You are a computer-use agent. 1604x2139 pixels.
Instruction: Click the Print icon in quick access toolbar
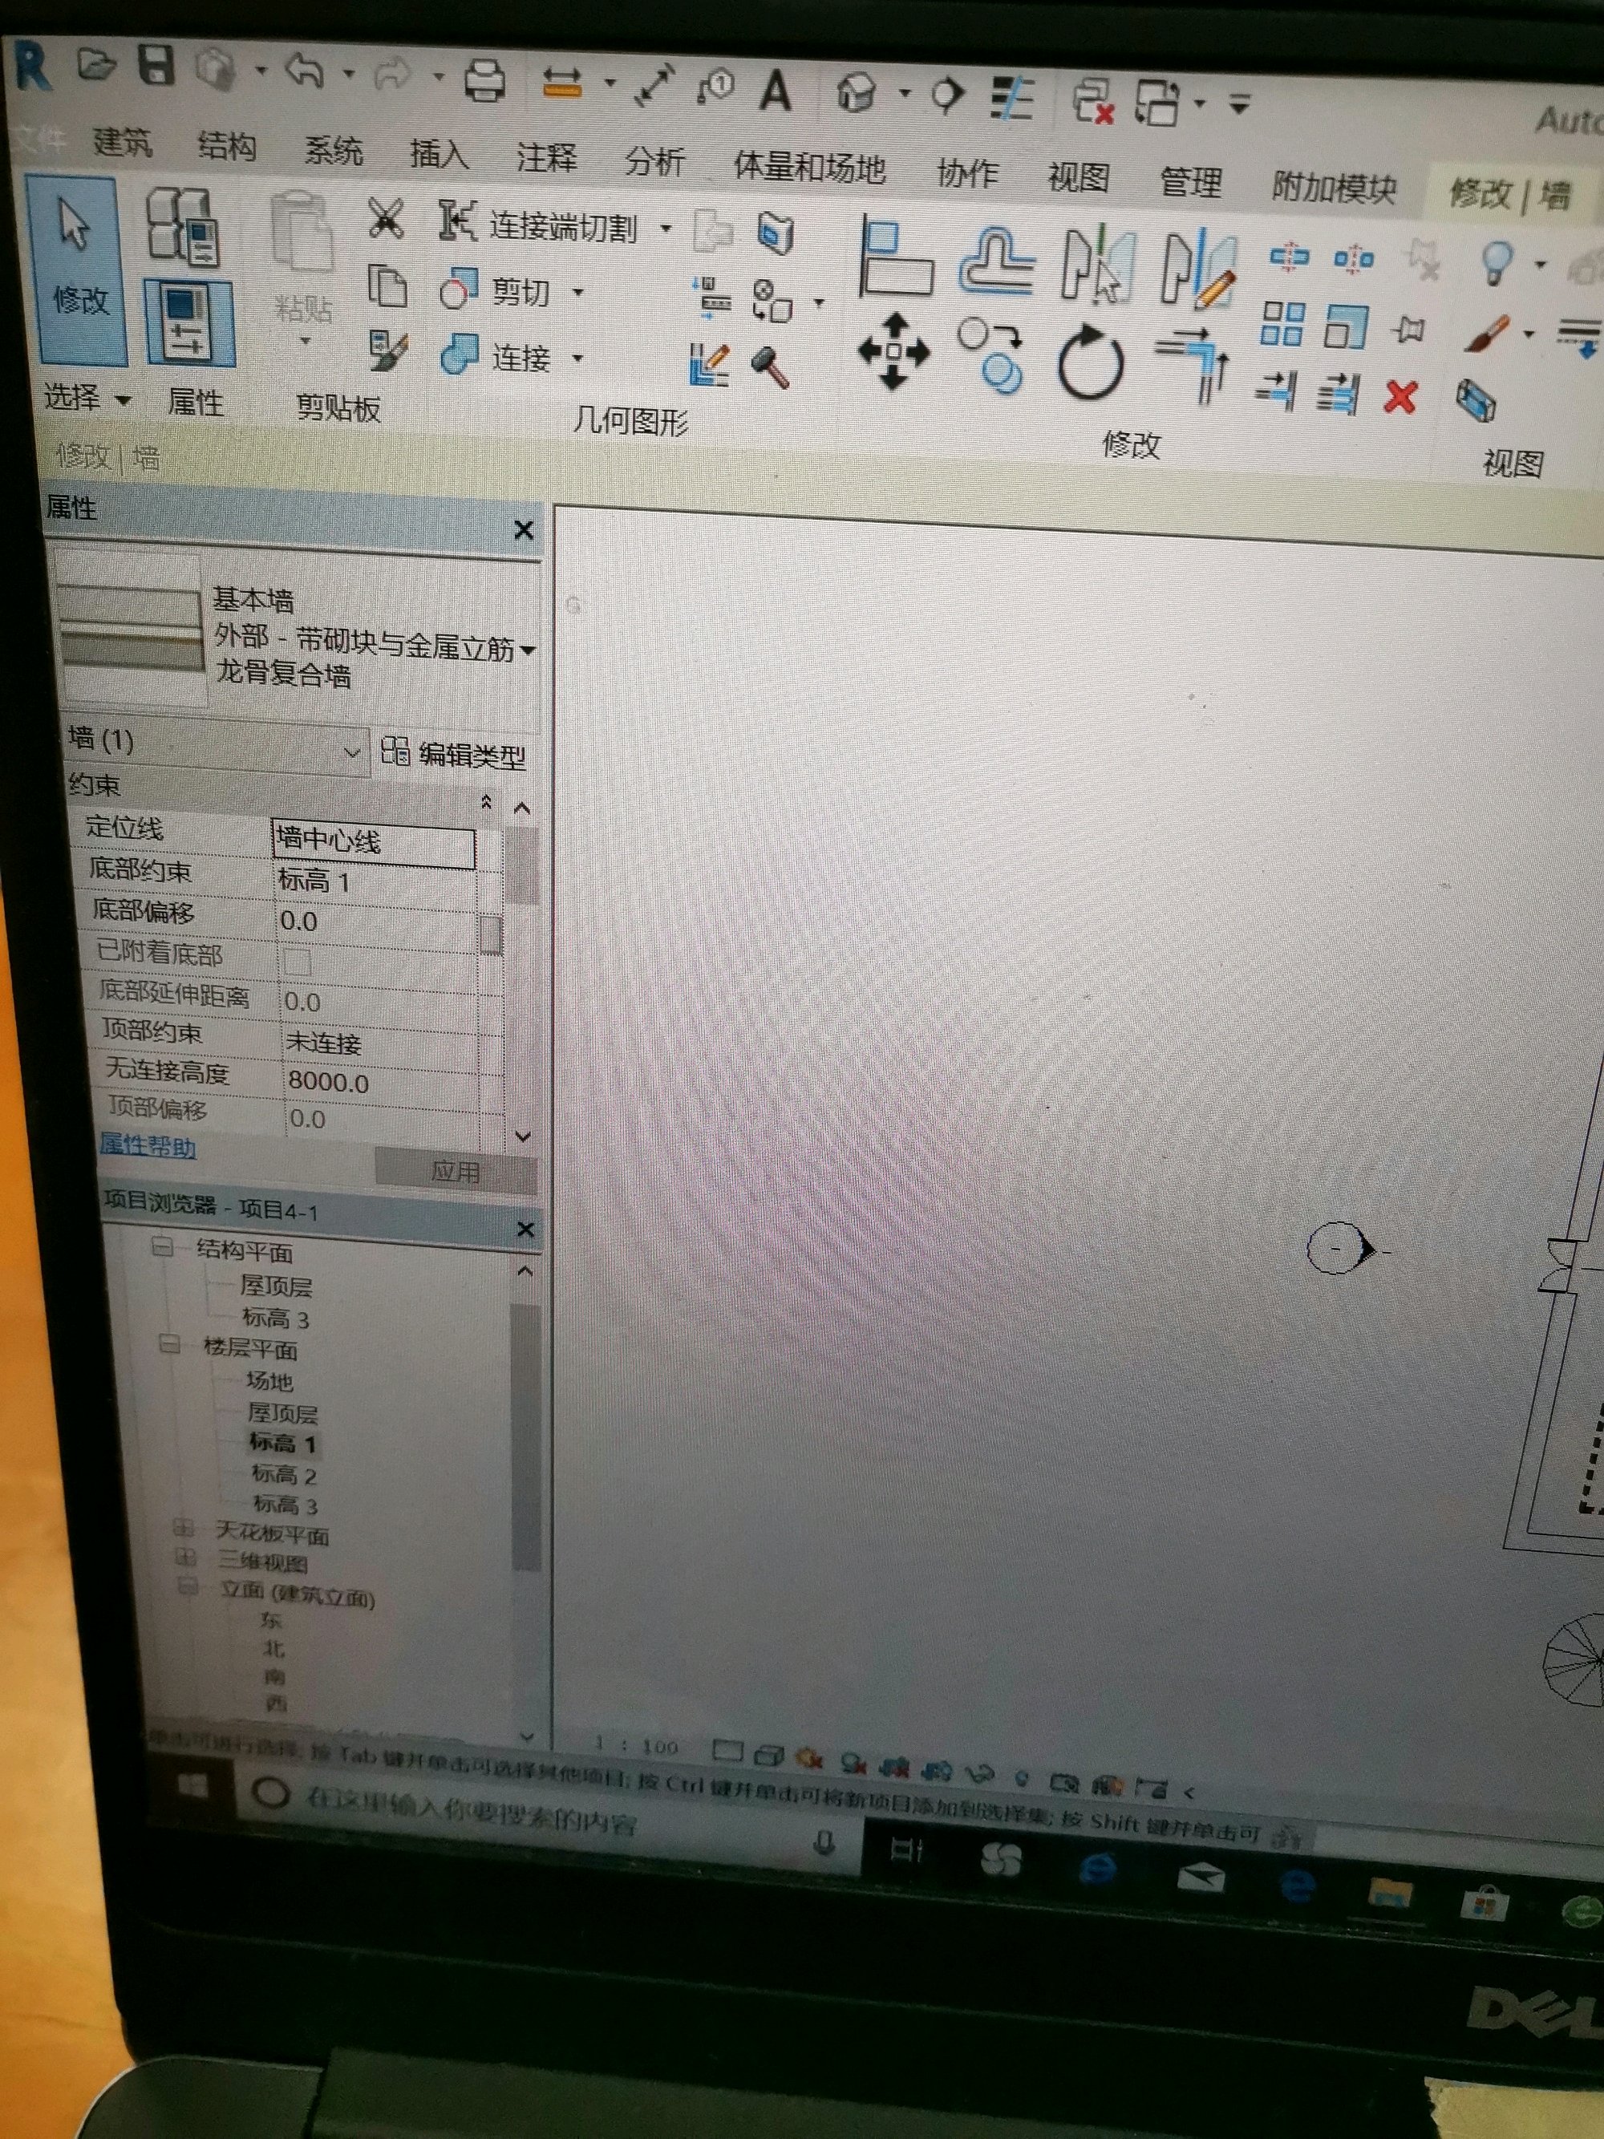pos(484,81)
